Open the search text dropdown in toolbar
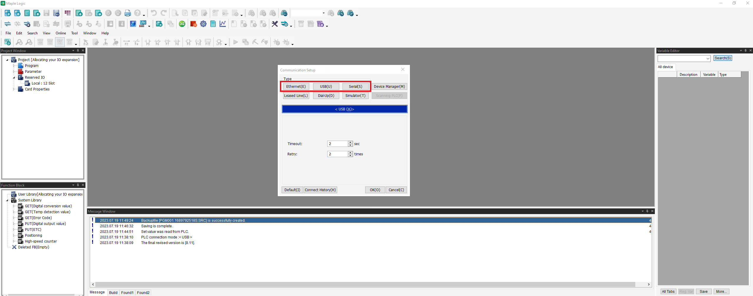753x296 pixels. [x=324, y=13]
